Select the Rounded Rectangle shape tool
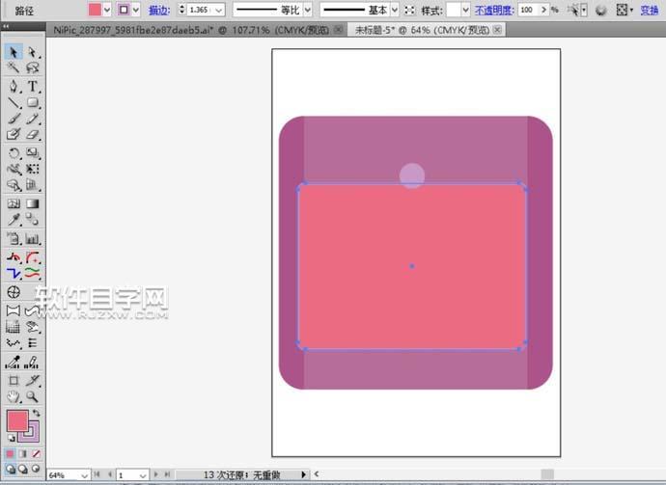 click(x=33, y=102)
